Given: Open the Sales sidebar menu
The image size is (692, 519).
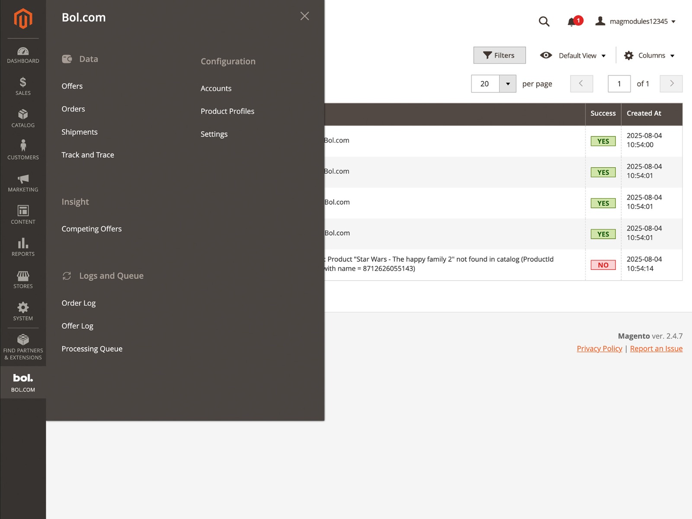Looking at the screenshot, I should click(x=23, y=86).
